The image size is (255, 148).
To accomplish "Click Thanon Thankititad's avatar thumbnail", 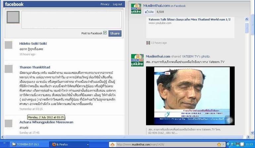I will tap(9, 69).
